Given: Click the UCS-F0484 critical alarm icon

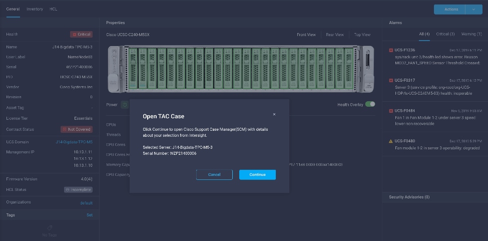Looking at the screenshot, I should pos(391,110).
